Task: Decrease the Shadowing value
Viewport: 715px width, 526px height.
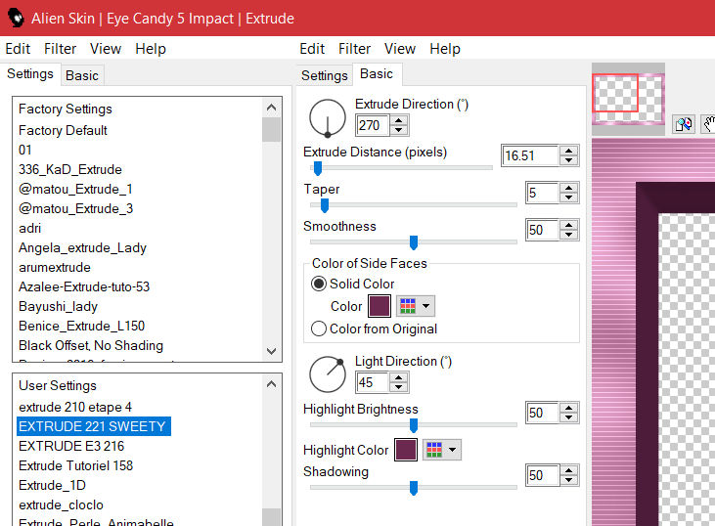Action: [x=568, y=480]
